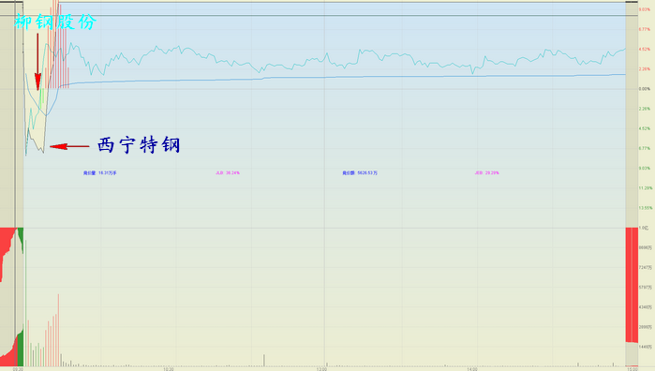Select the 竞价额 amount label
This screenshot has height=371, width=655.
pos(360,173)
